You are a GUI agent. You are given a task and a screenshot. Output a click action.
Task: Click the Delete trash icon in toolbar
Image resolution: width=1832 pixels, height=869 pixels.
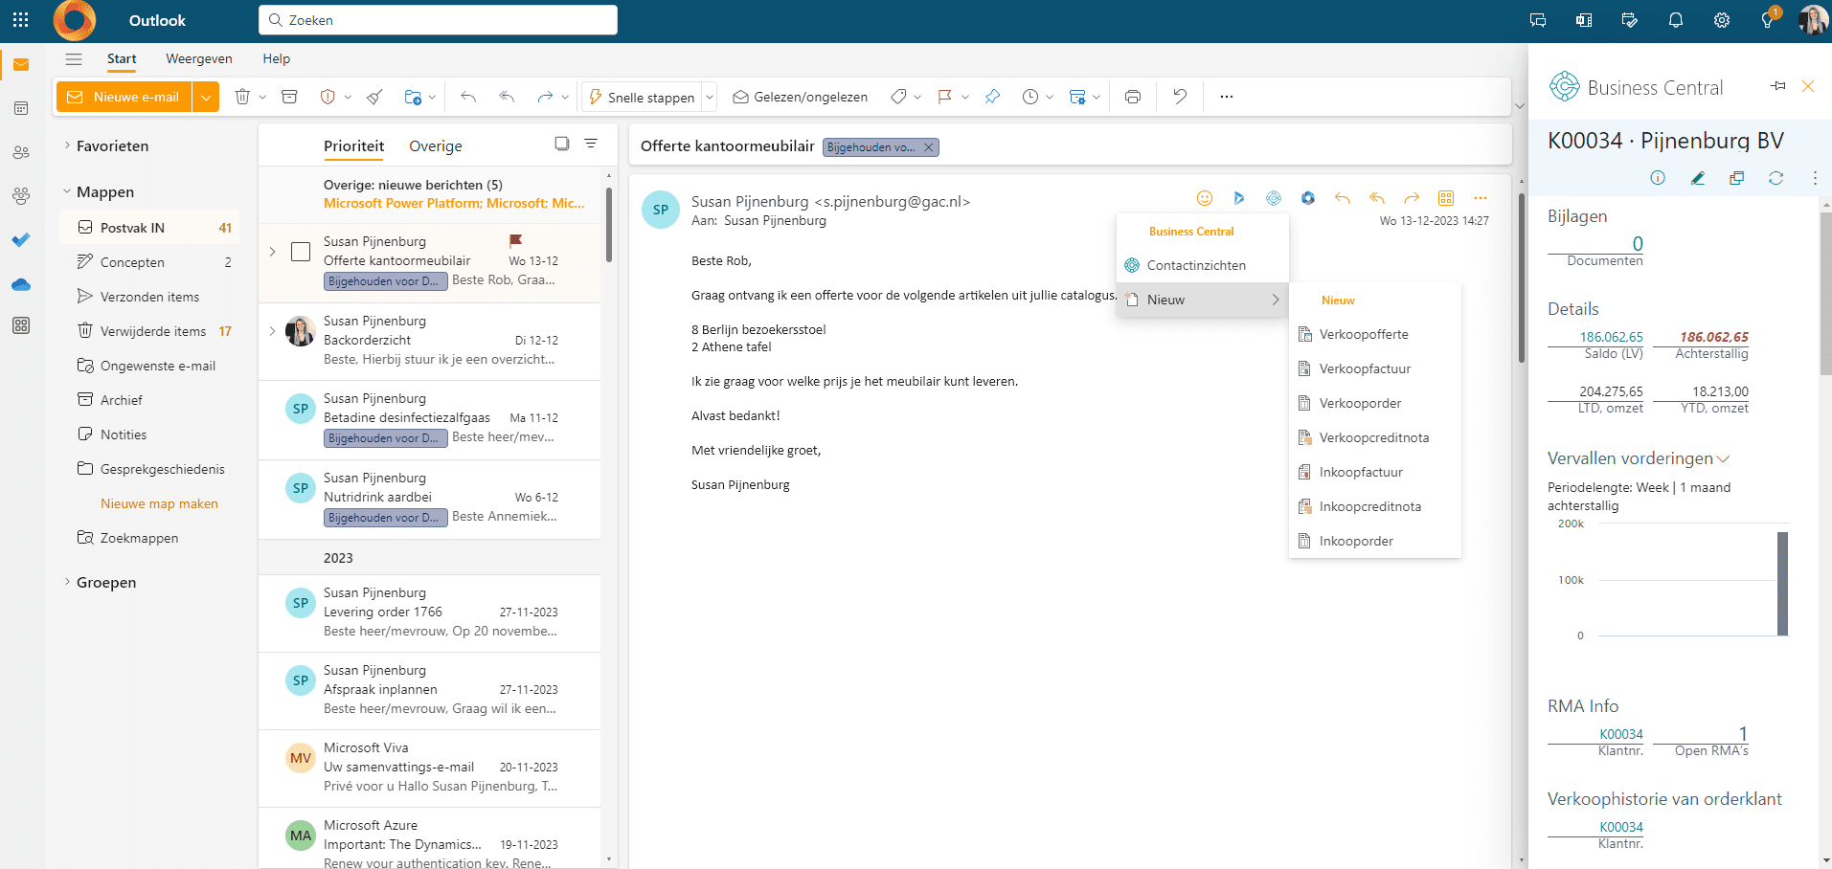242,97
